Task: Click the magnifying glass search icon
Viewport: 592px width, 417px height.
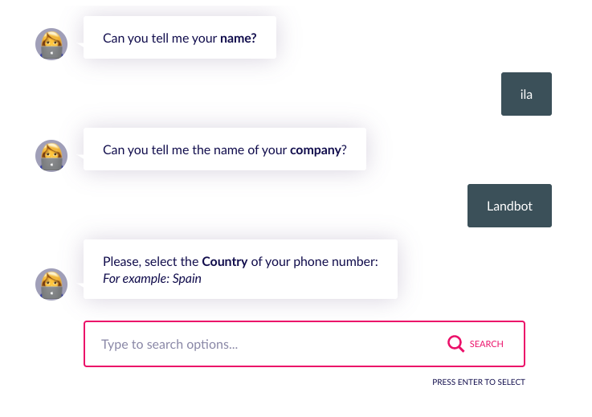Action: (455, 344)
